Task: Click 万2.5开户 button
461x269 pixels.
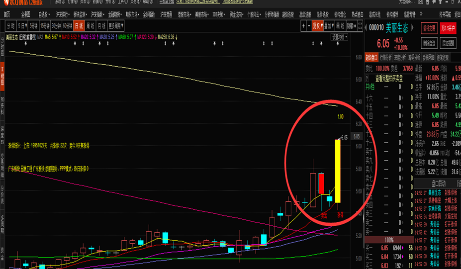Action: pos(448,28)
